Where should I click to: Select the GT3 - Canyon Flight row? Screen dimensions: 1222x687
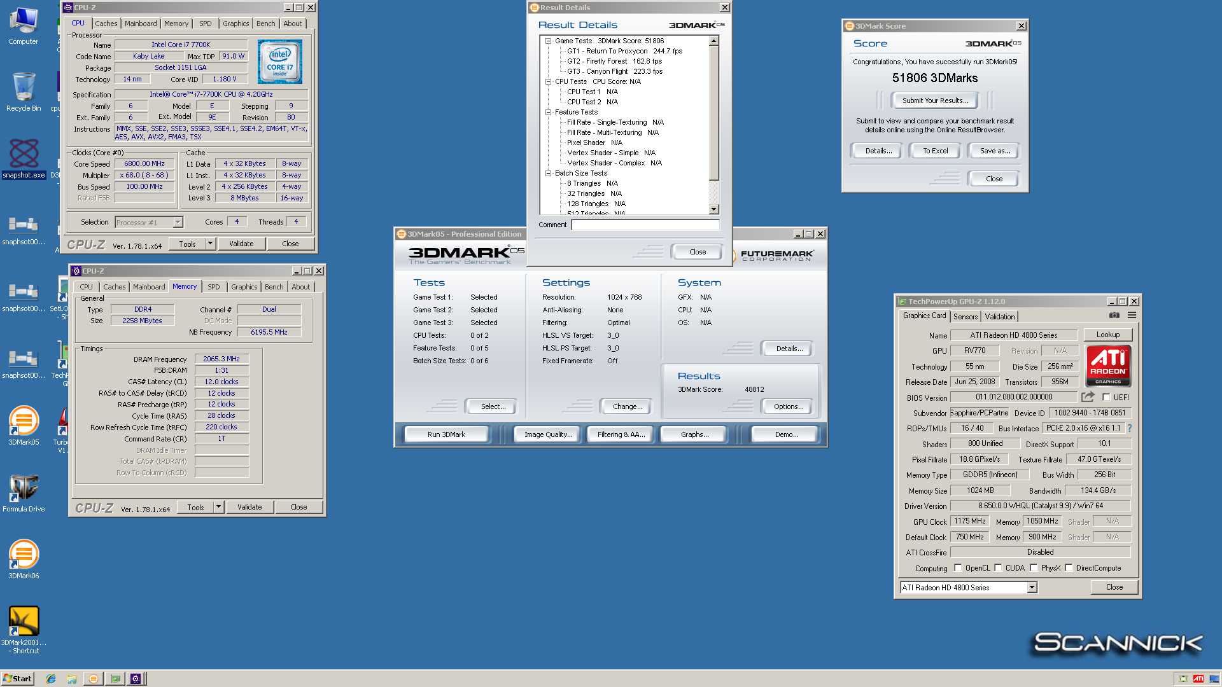(x=614, y=71)
